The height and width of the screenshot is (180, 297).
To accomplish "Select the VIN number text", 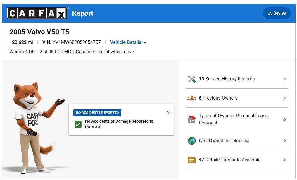I will [77, 42].
